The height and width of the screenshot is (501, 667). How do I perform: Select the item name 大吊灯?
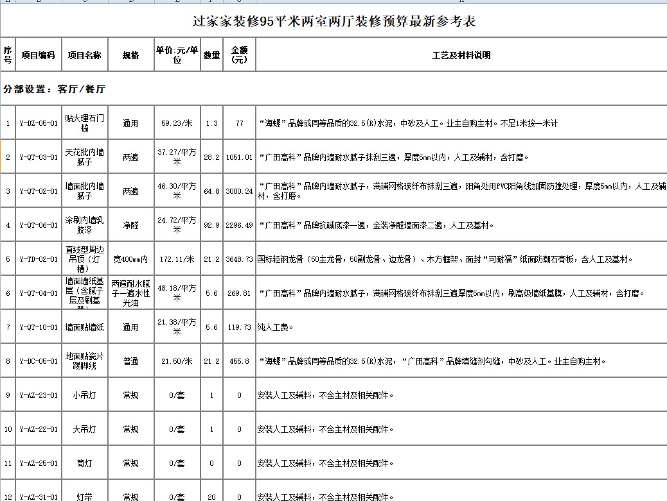(x=85, y=429)
